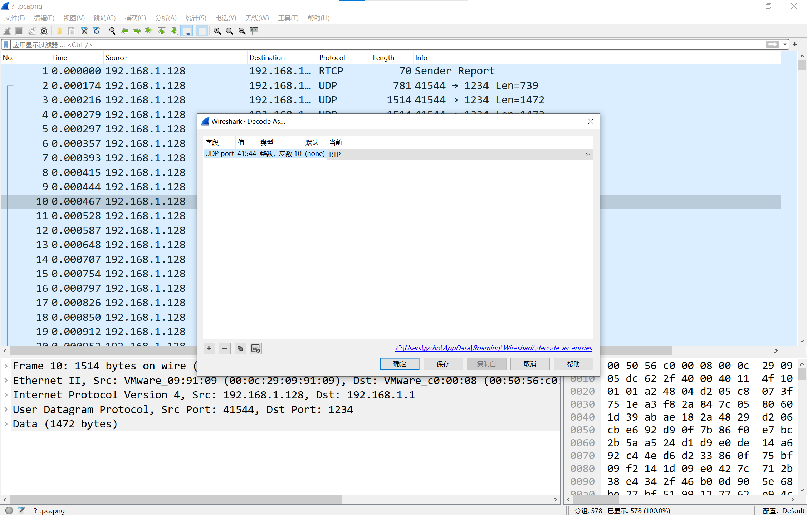The height and width of the screenshot is (515, 807).
Task: Save this capture file icon
Action: coord(72,31)
